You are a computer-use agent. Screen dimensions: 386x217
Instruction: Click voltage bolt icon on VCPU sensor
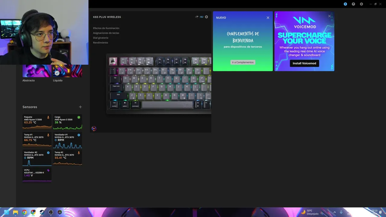(x=48, y=171)
